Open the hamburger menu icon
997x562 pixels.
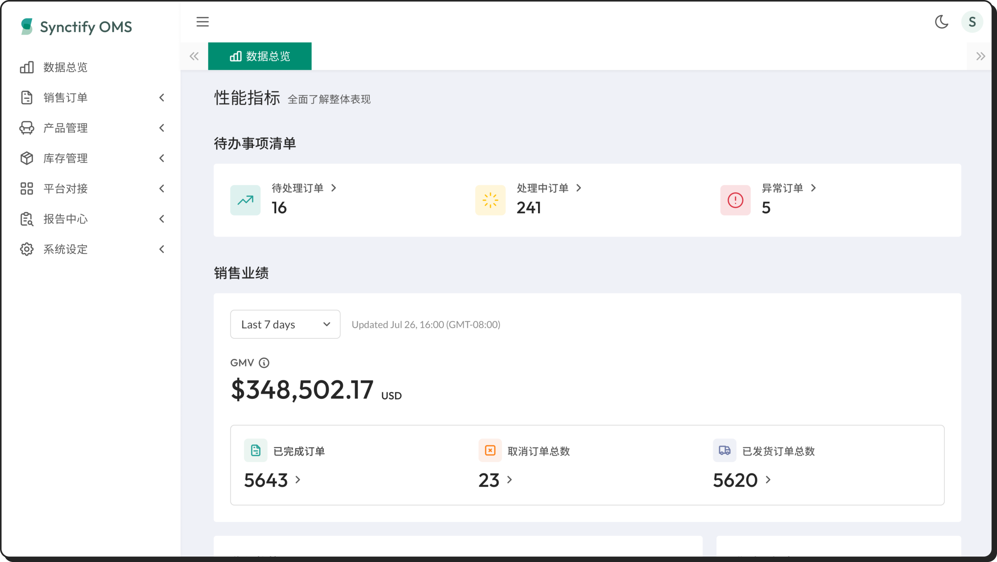[x=203, y=22]
